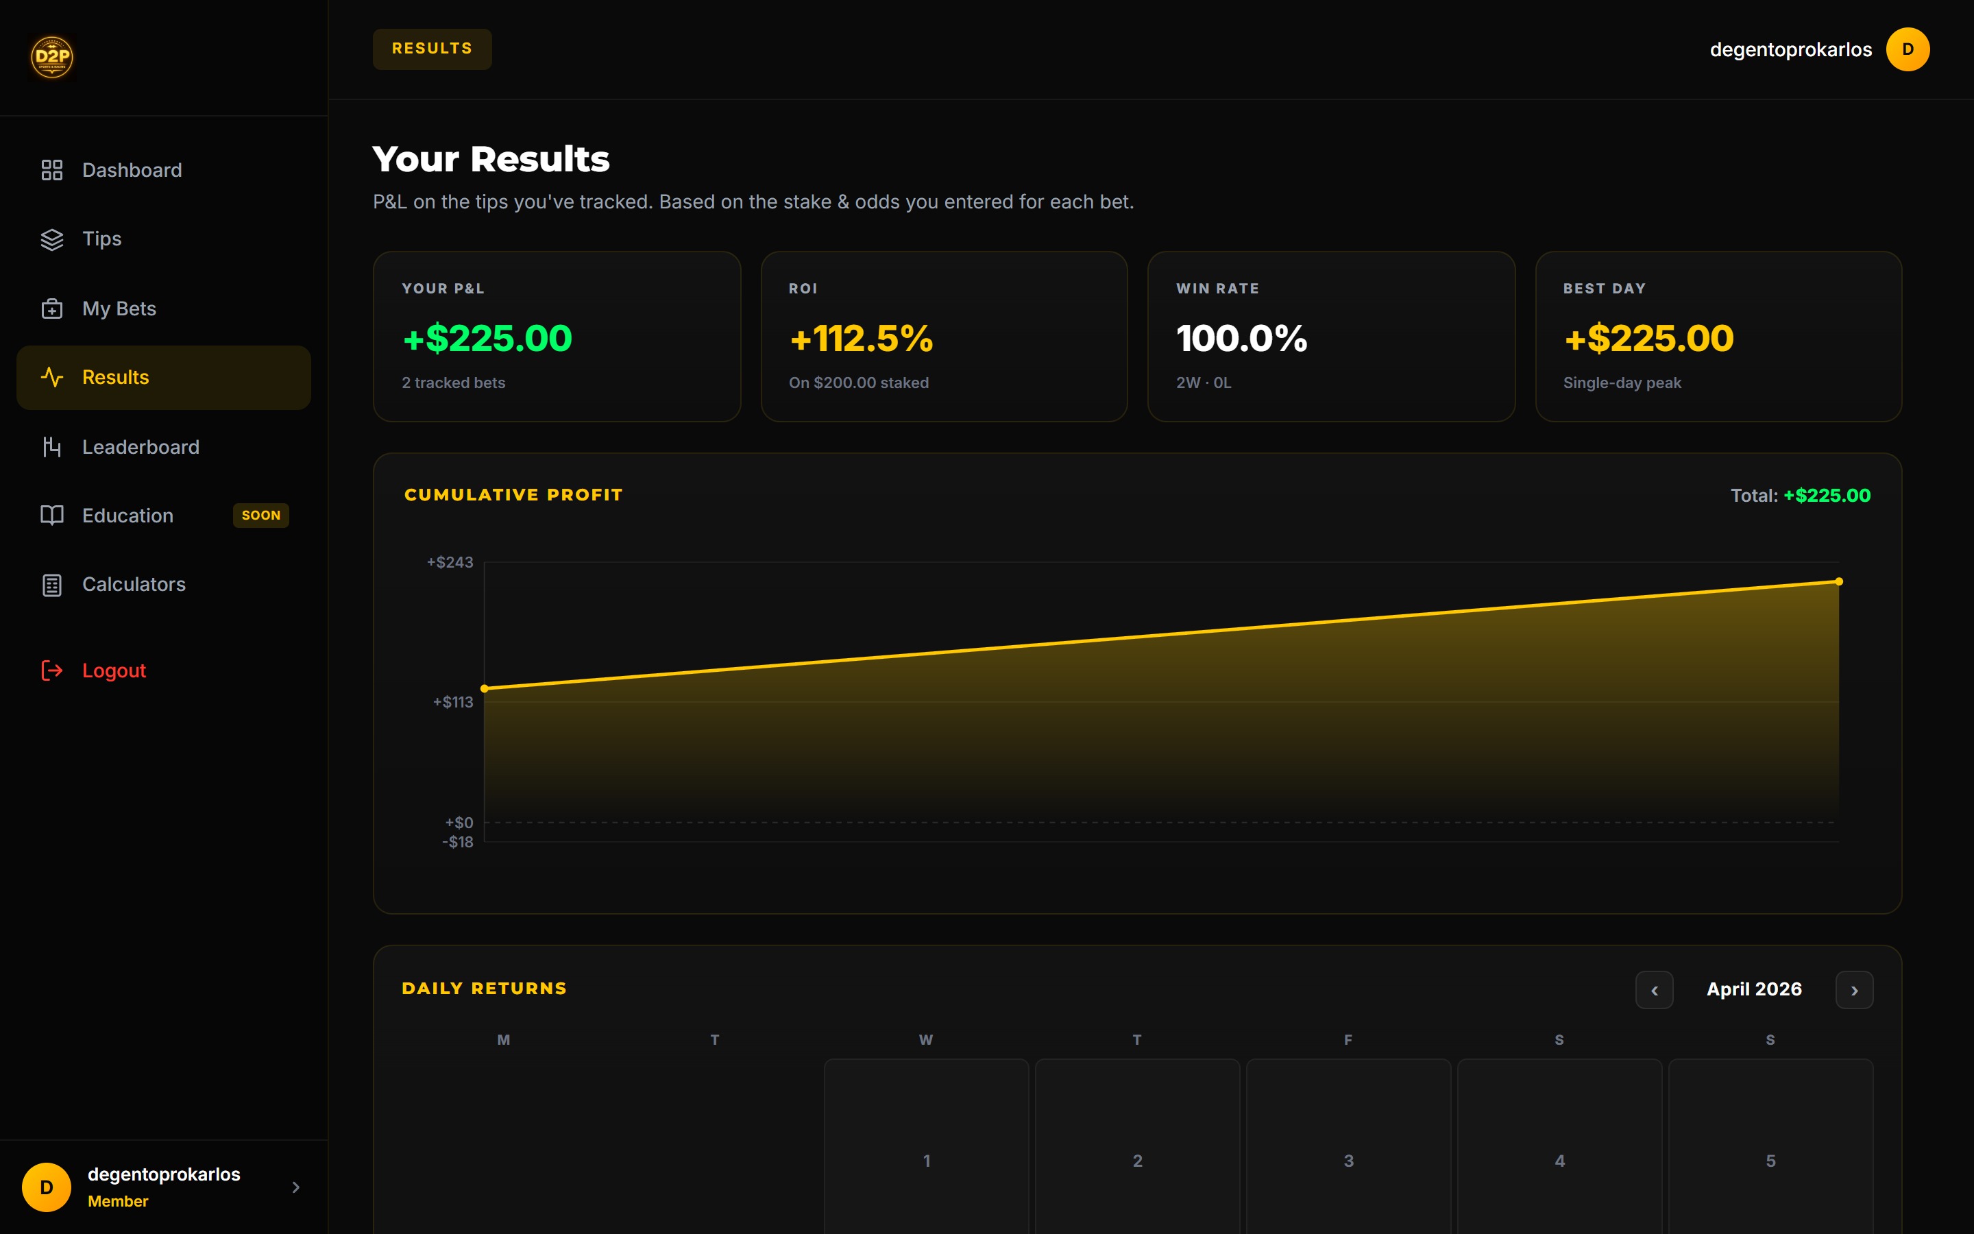Select the Results activity icon

(52, 377)
